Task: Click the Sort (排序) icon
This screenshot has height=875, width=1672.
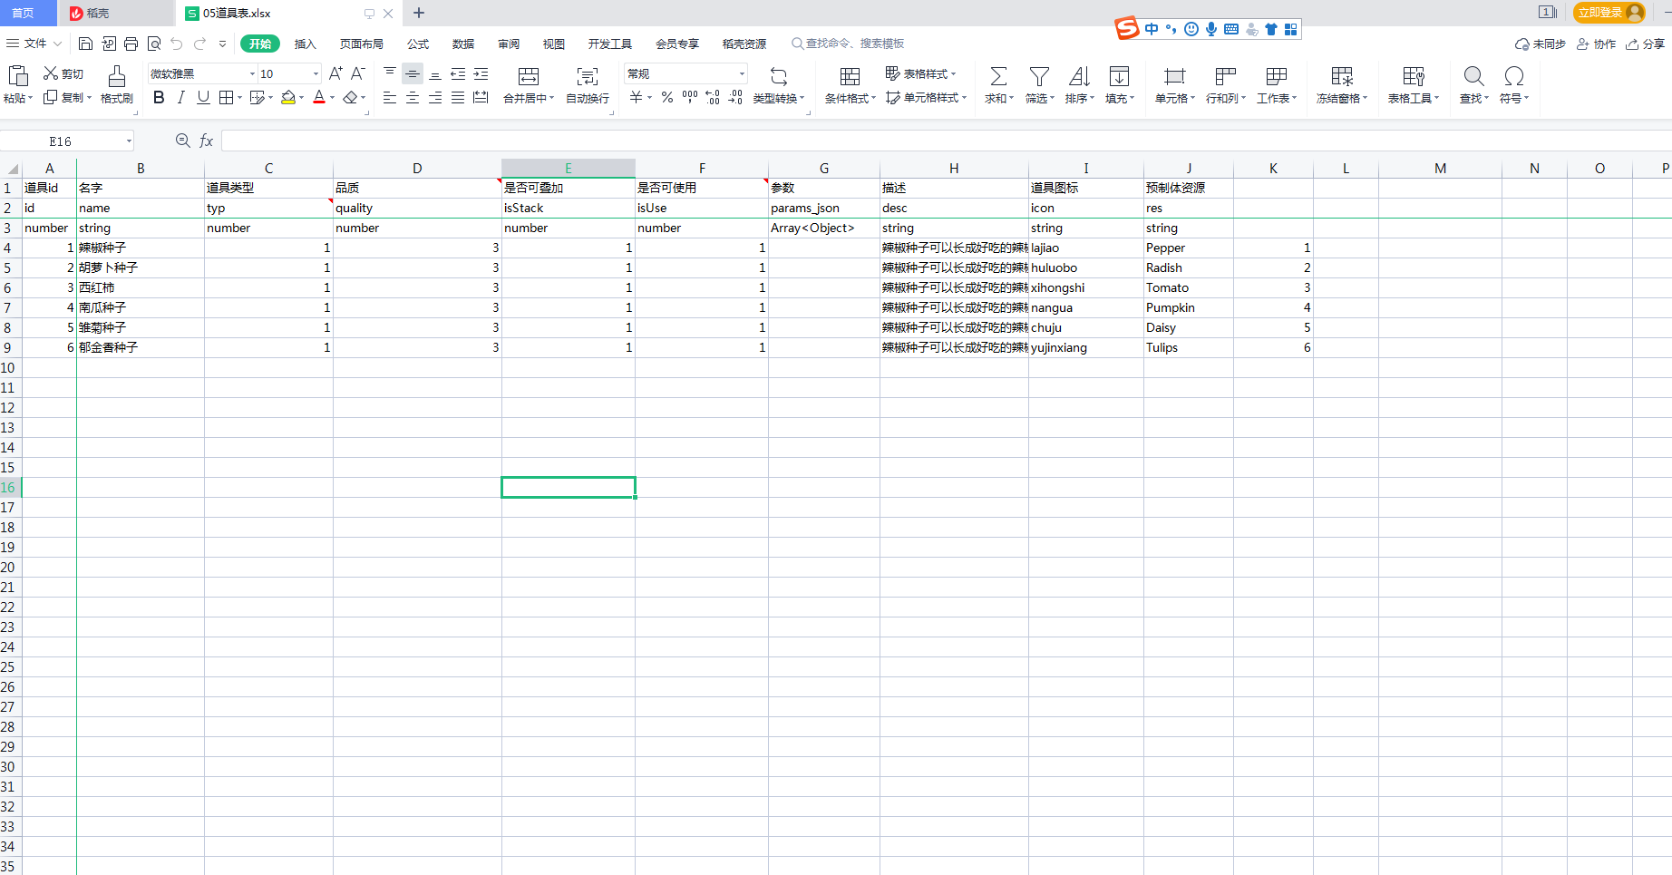Action: click(x=1079, y=76)
